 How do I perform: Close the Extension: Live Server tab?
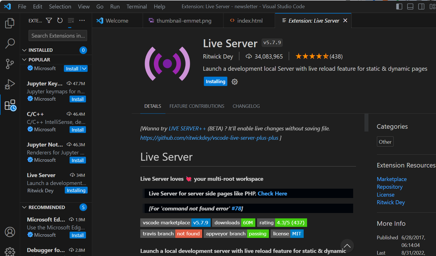pos(345,20)
